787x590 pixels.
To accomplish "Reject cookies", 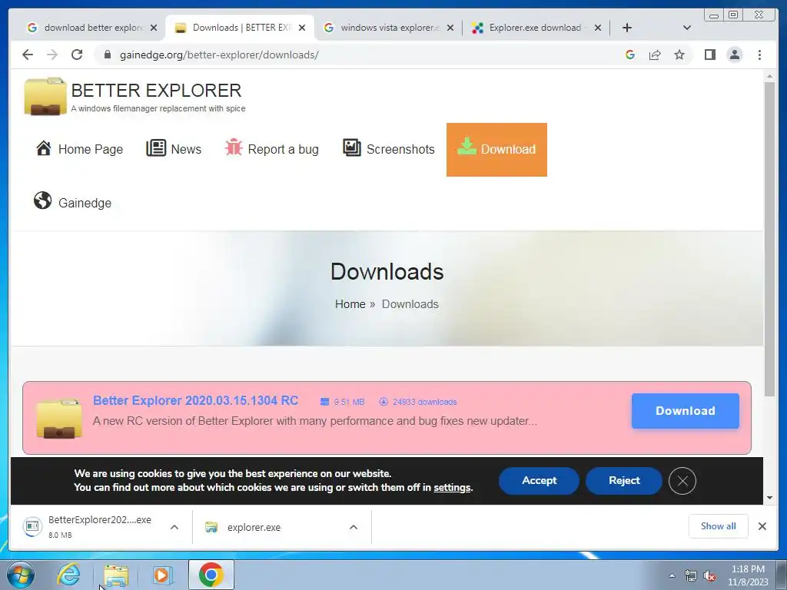I will click(624, 481).
